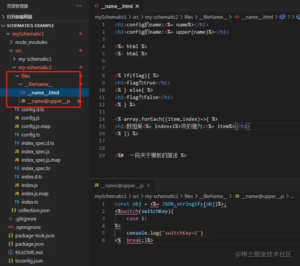Click the cube symbol icon in top breadcrumb
Image resolution: width=300 pixels, height=266 pixels.
pos(282,17)
